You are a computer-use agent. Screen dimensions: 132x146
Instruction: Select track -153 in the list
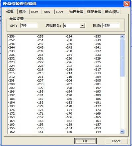pyautogui.click(x=98, y=128)
